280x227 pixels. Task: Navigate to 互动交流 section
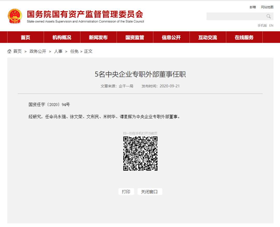[x=208, y=37]
